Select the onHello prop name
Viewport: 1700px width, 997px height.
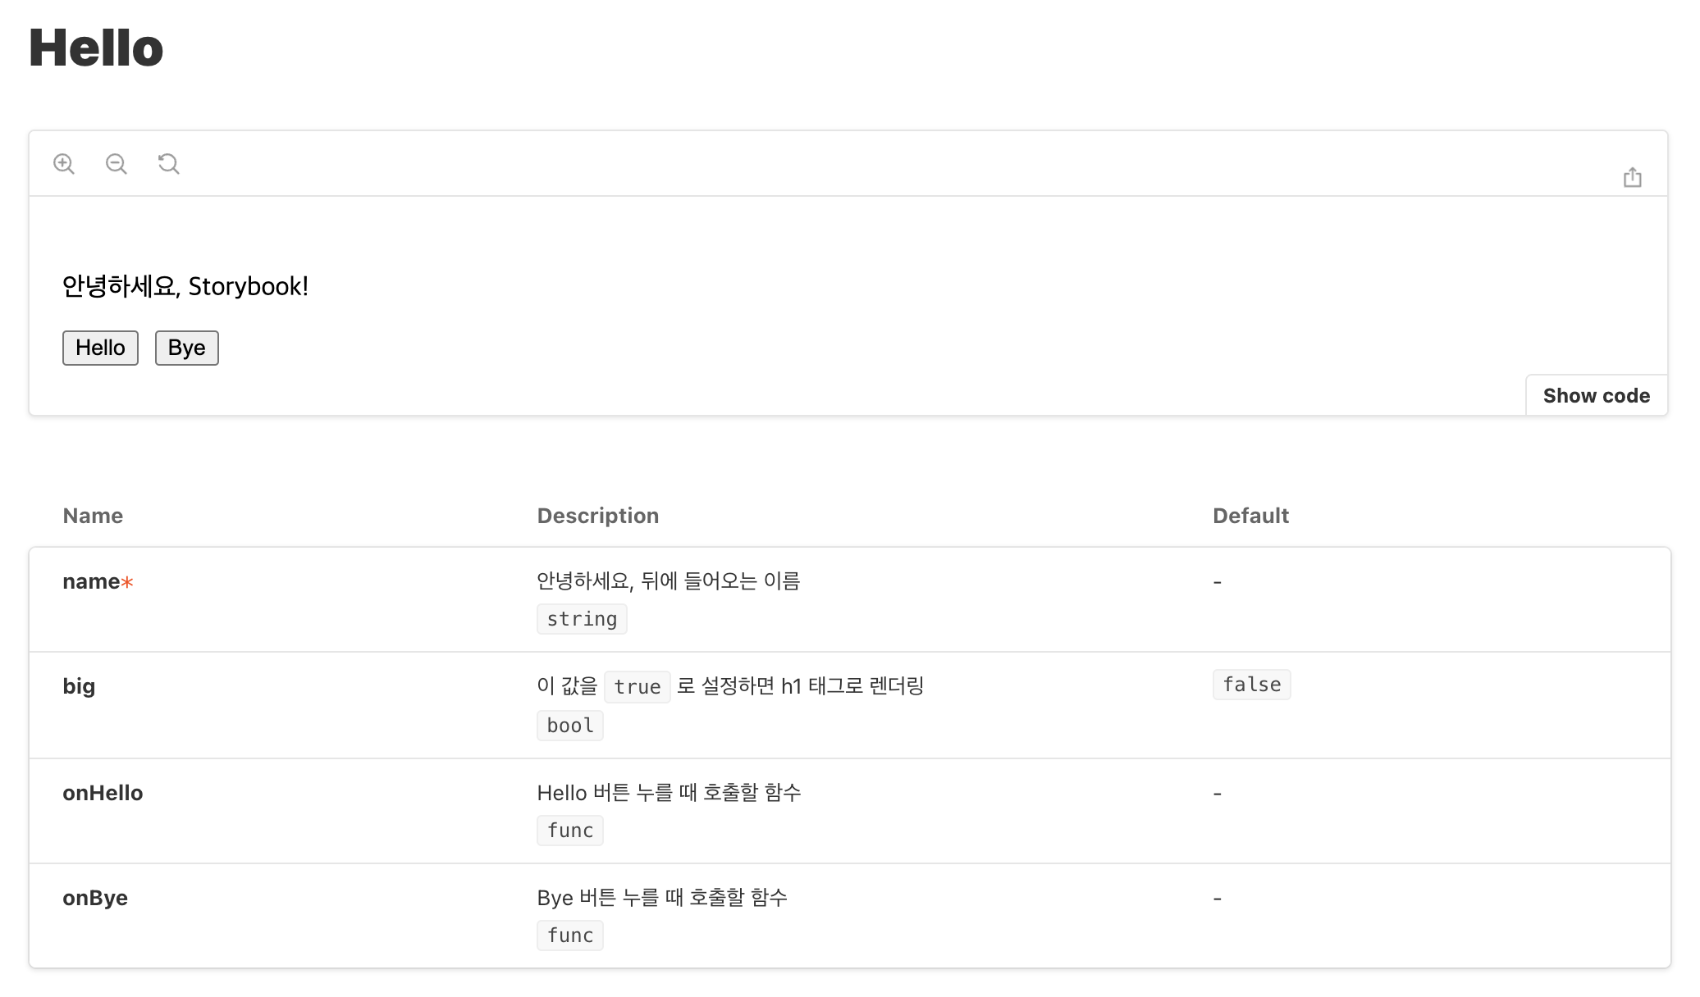click(103, 793)
